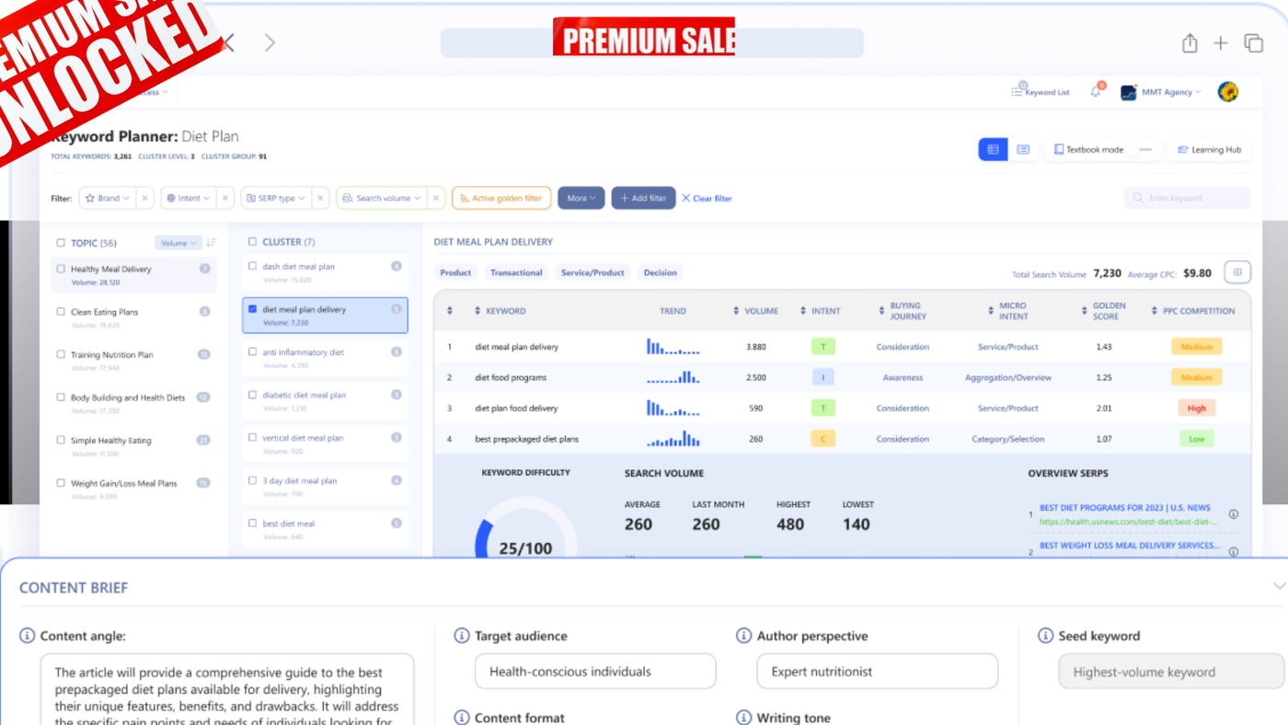The height and width of the screenshot is (725, 1288).
Task: Remove the Brand filter with its X
Action: [x=144, y=199]
